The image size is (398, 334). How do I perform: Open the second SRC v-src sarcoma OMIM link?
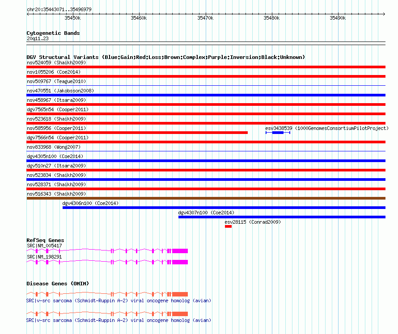tap(119, 320)
